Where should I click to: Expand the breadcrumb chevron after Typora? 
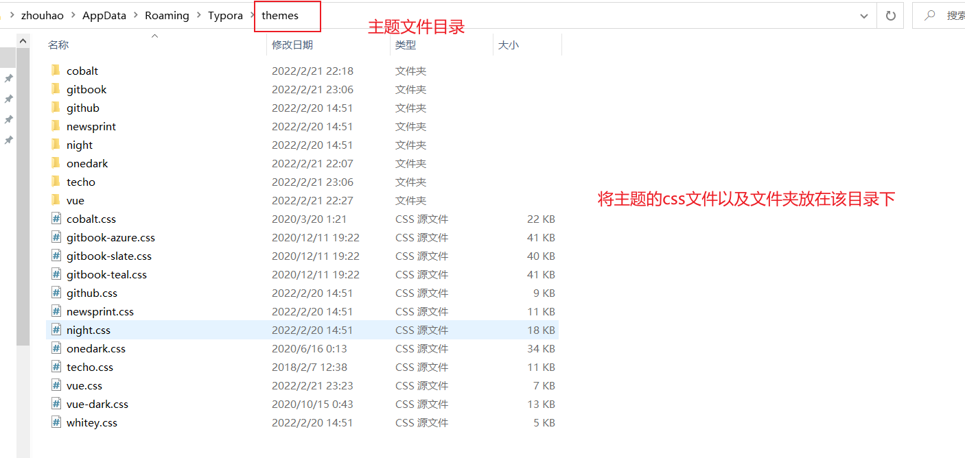pos(252,14)
